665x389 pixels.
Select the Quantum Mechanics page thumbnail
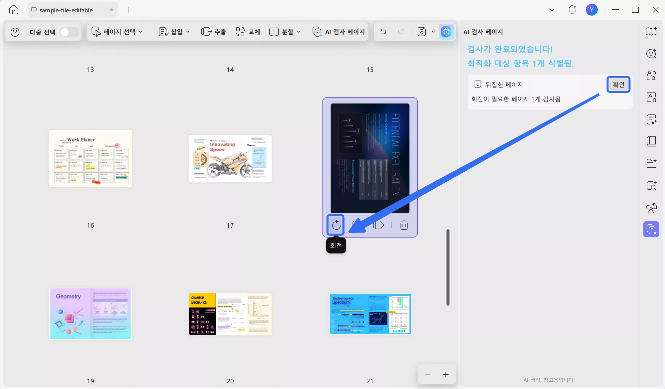coord(230,314)
